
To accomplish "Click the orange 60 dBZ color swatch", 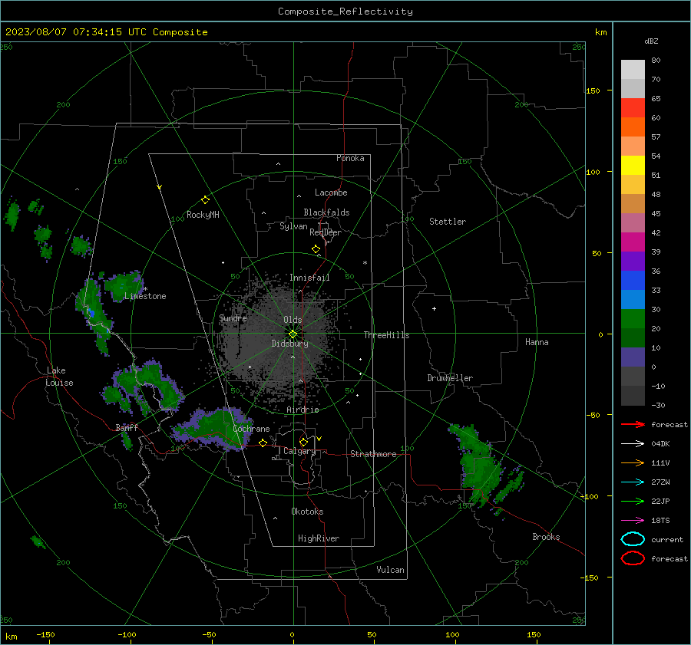I will (633, 127).
